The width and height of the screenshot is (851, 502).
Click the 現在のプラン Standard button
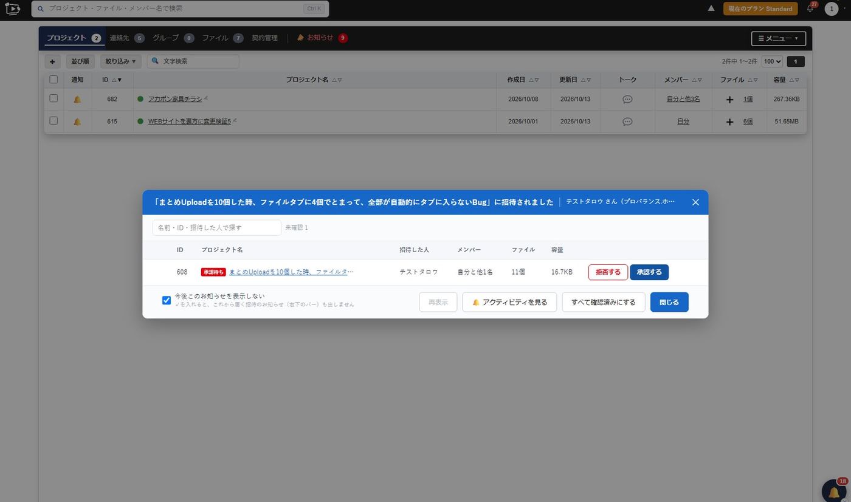pyautogui.click(x=760, y=9)
